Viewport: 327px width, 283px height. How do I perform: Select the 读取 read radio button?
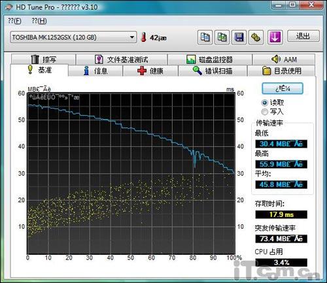[x=264, y=103]
